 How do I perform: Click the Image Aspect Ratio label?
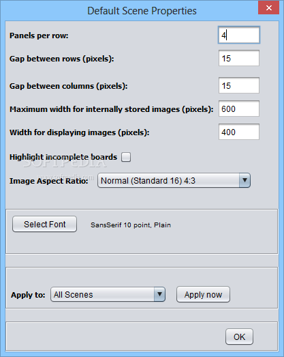49,181
